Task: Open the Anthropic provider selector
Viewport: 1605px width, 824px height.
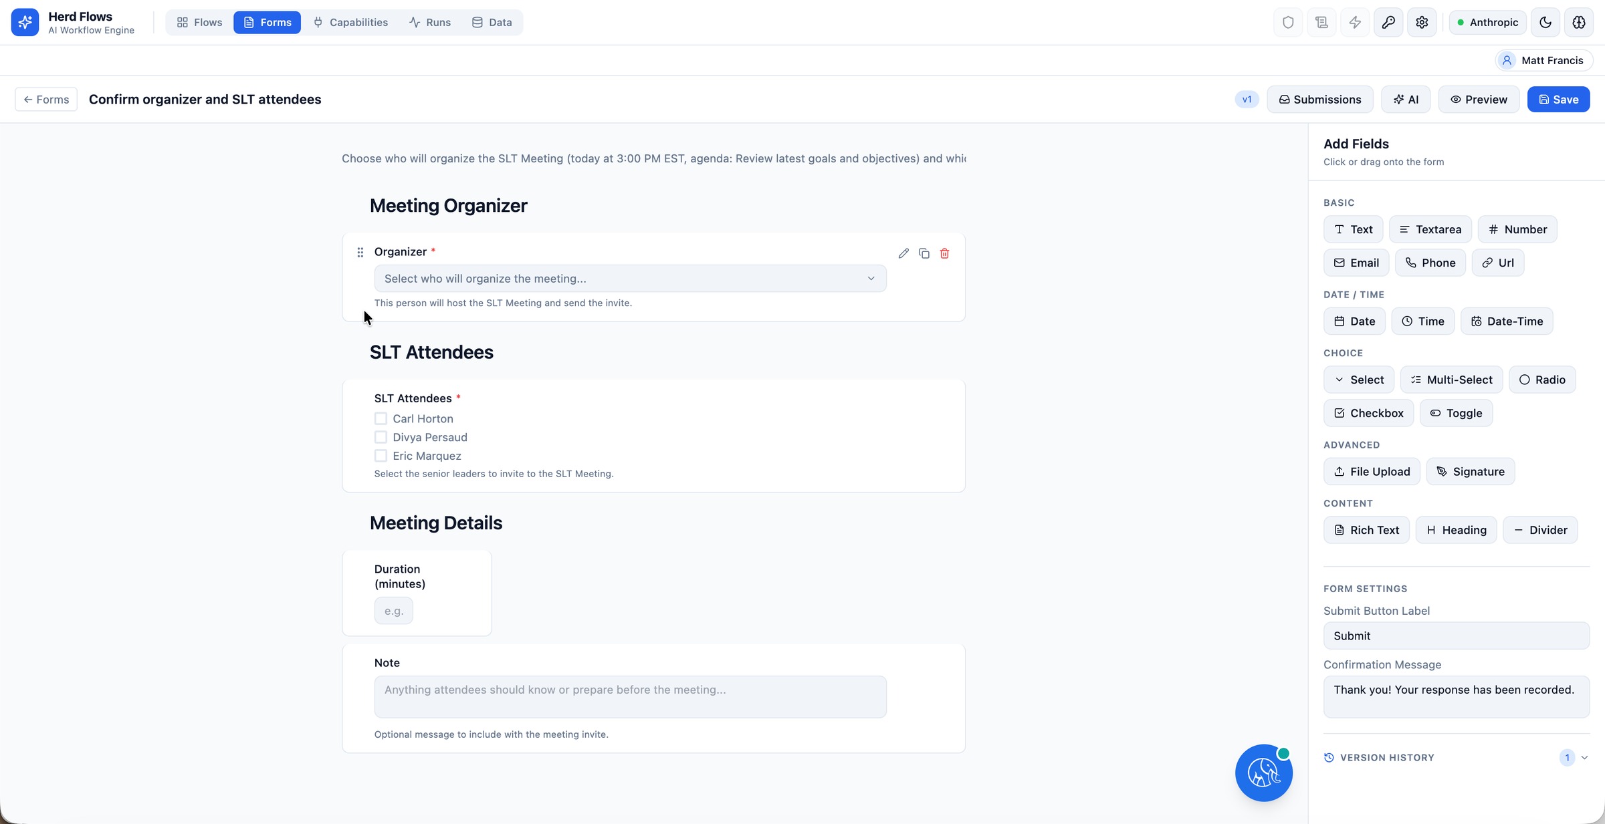Action: pyautogui.click(x=1487, y=23)
